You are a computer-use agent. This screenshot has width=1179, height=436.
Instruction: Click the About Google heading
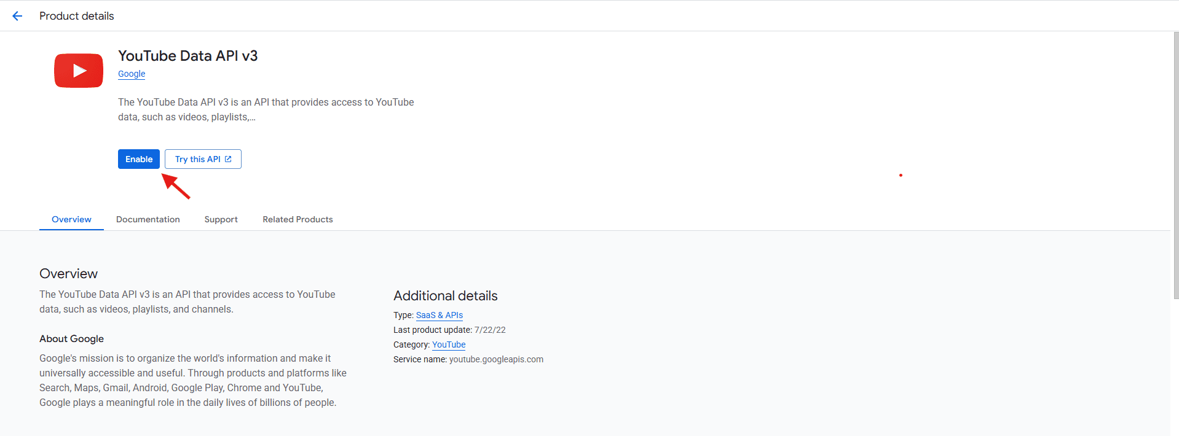[x=71, y=339]
